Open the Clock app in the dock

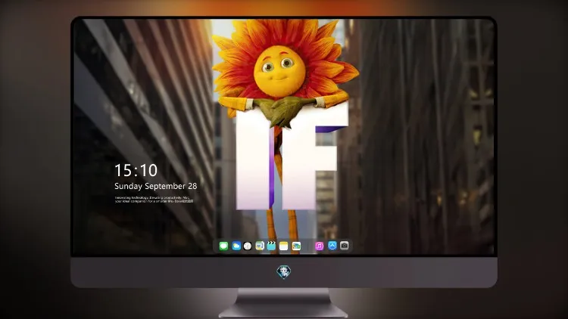[x=248, y=246]
